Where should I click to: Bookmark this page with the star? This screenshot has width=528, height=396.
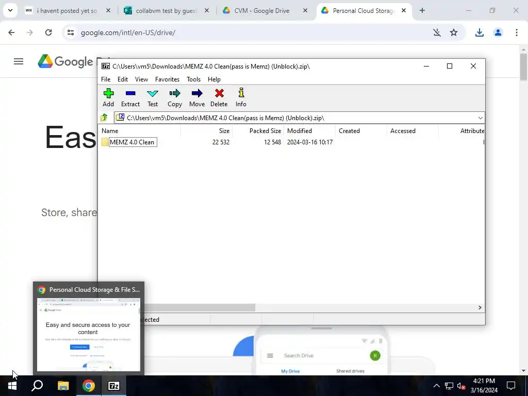454,32
